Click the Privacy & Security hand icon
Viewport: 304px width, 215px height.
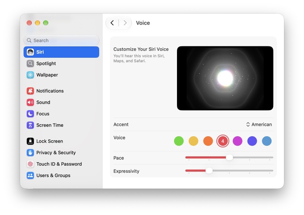tap(30, 152)
